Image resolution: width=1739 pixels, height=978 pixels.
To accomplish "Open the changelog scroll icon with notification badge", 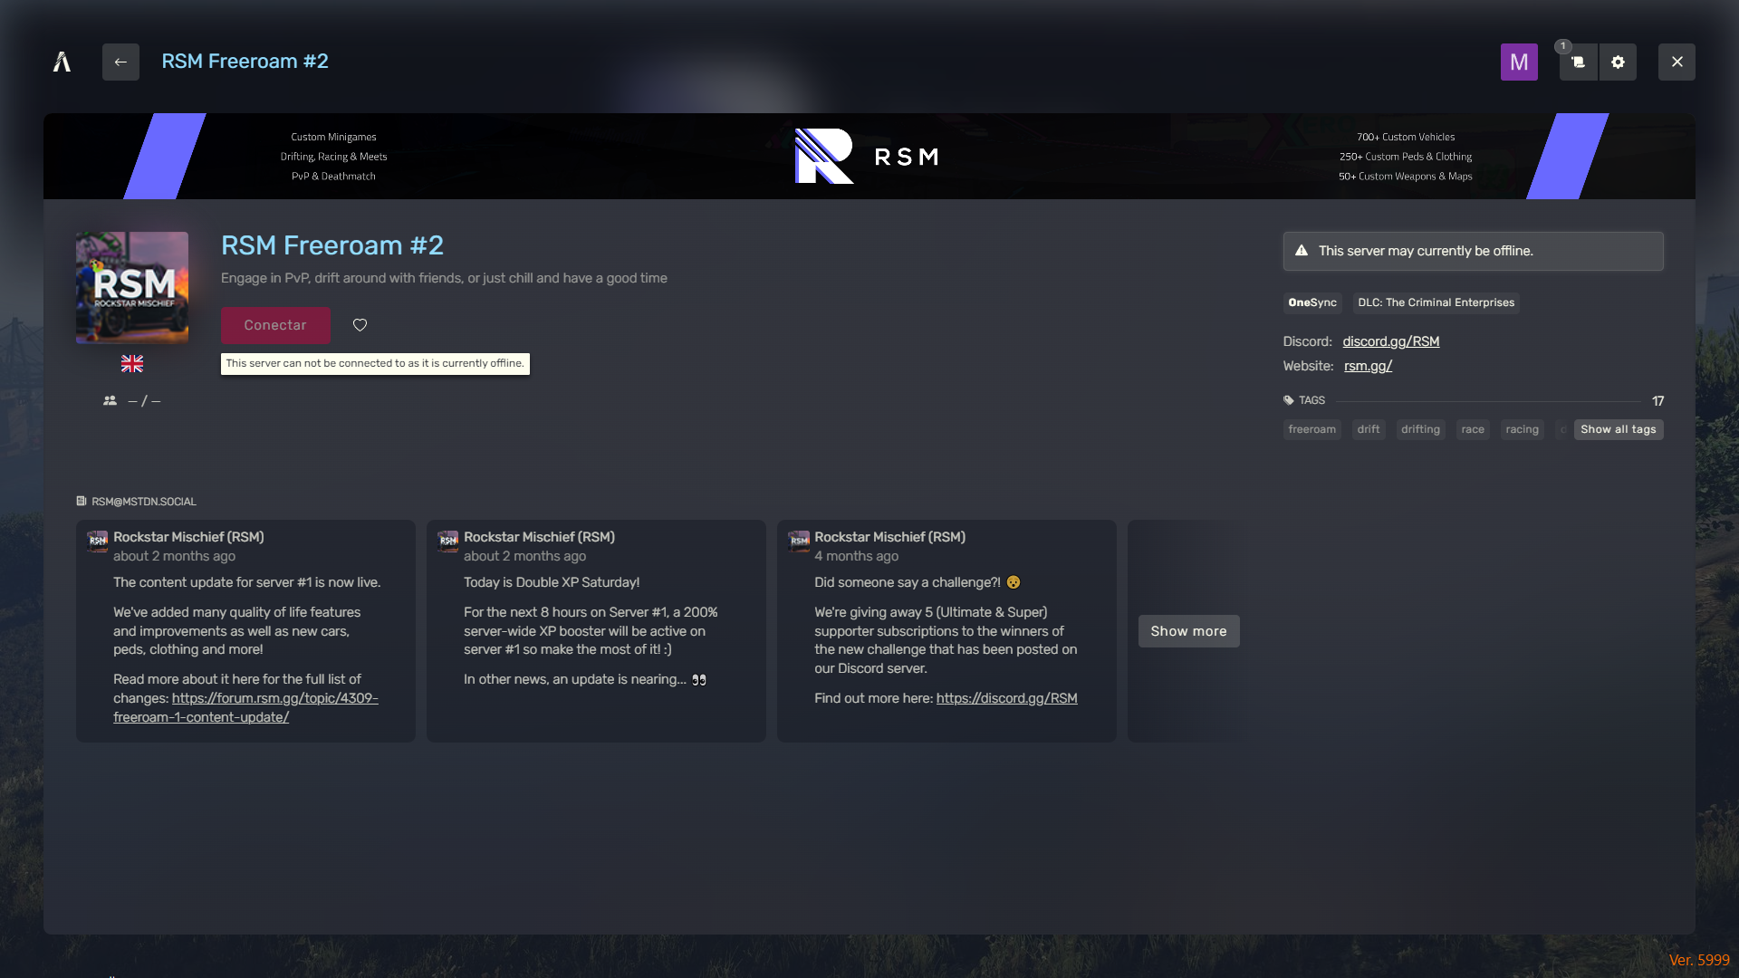I will tap(1577, 62).
